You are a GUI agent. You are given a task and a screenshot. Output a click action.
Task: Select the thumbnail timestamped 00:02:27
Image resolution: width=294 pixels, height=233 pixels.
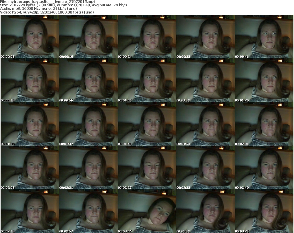click(x=147, y=167)
